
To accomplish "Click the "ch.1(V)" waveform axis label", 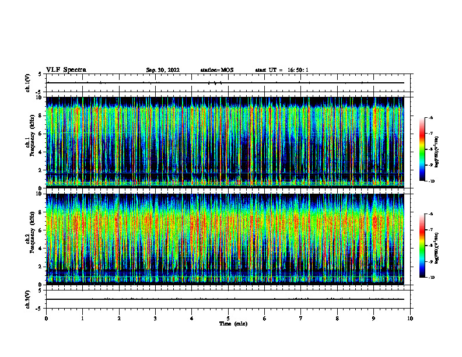I will (27, 83).
